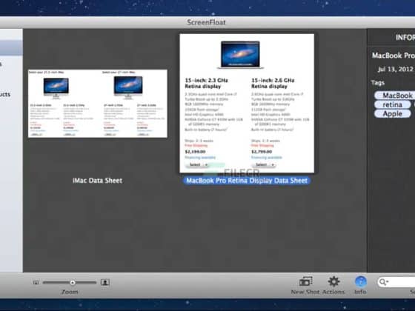
Task: Click the MacBook Pro title in info panel
Action: click(x=394, y=56)
